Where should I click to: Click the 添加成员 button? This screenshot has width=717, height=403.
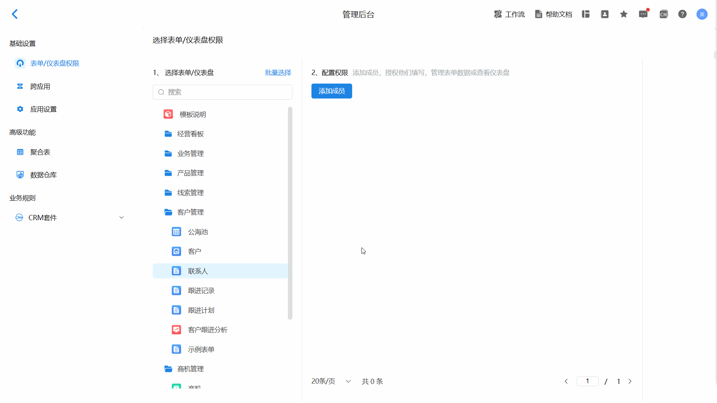click(332, 91)
